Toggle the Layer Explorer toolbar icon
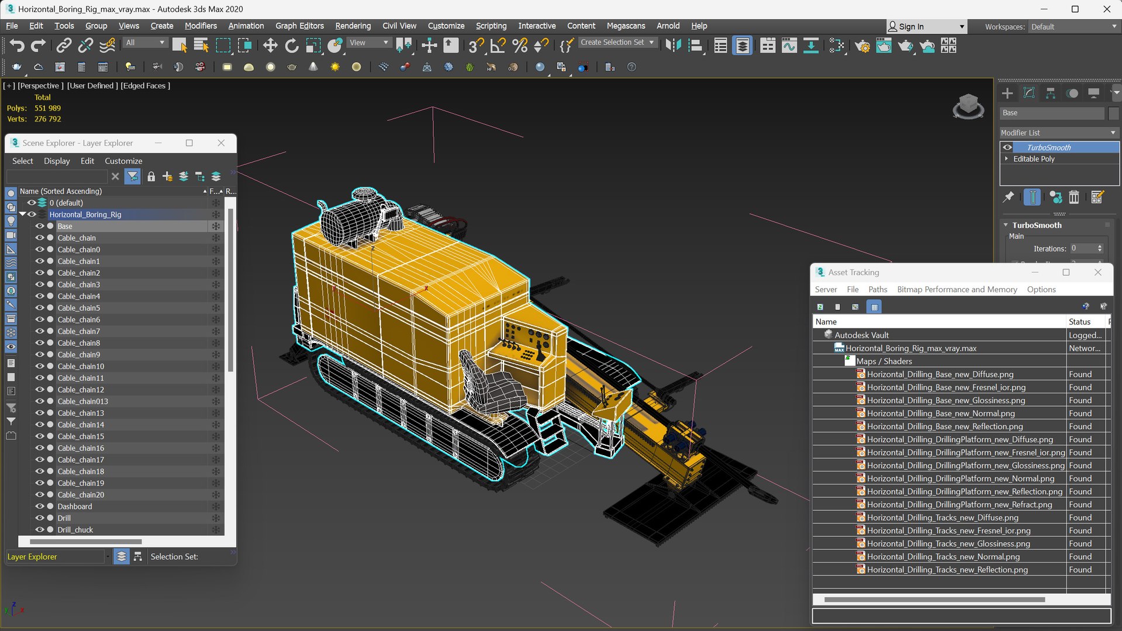1122x631 pixels. click(742, 46)
